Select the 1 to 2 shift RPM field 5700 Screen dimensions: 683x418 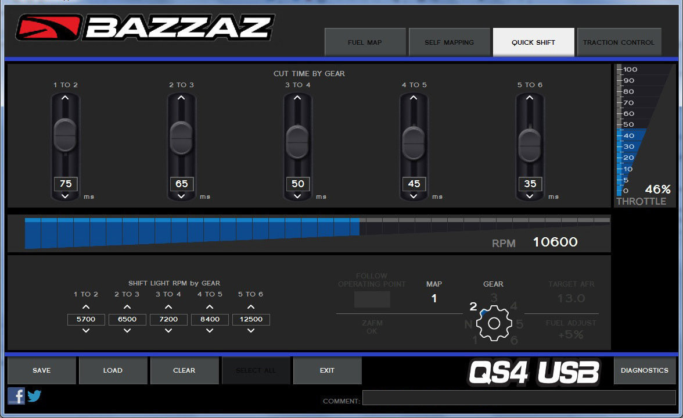coord(86,319)
